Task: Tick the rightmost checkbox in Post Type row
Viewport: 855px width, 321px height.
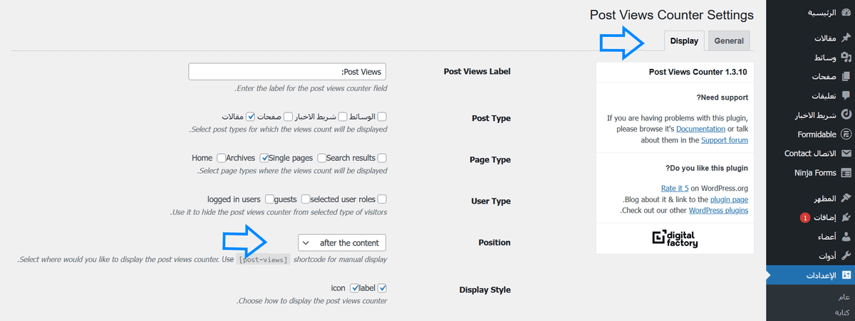Action: [x=382, y=117]
